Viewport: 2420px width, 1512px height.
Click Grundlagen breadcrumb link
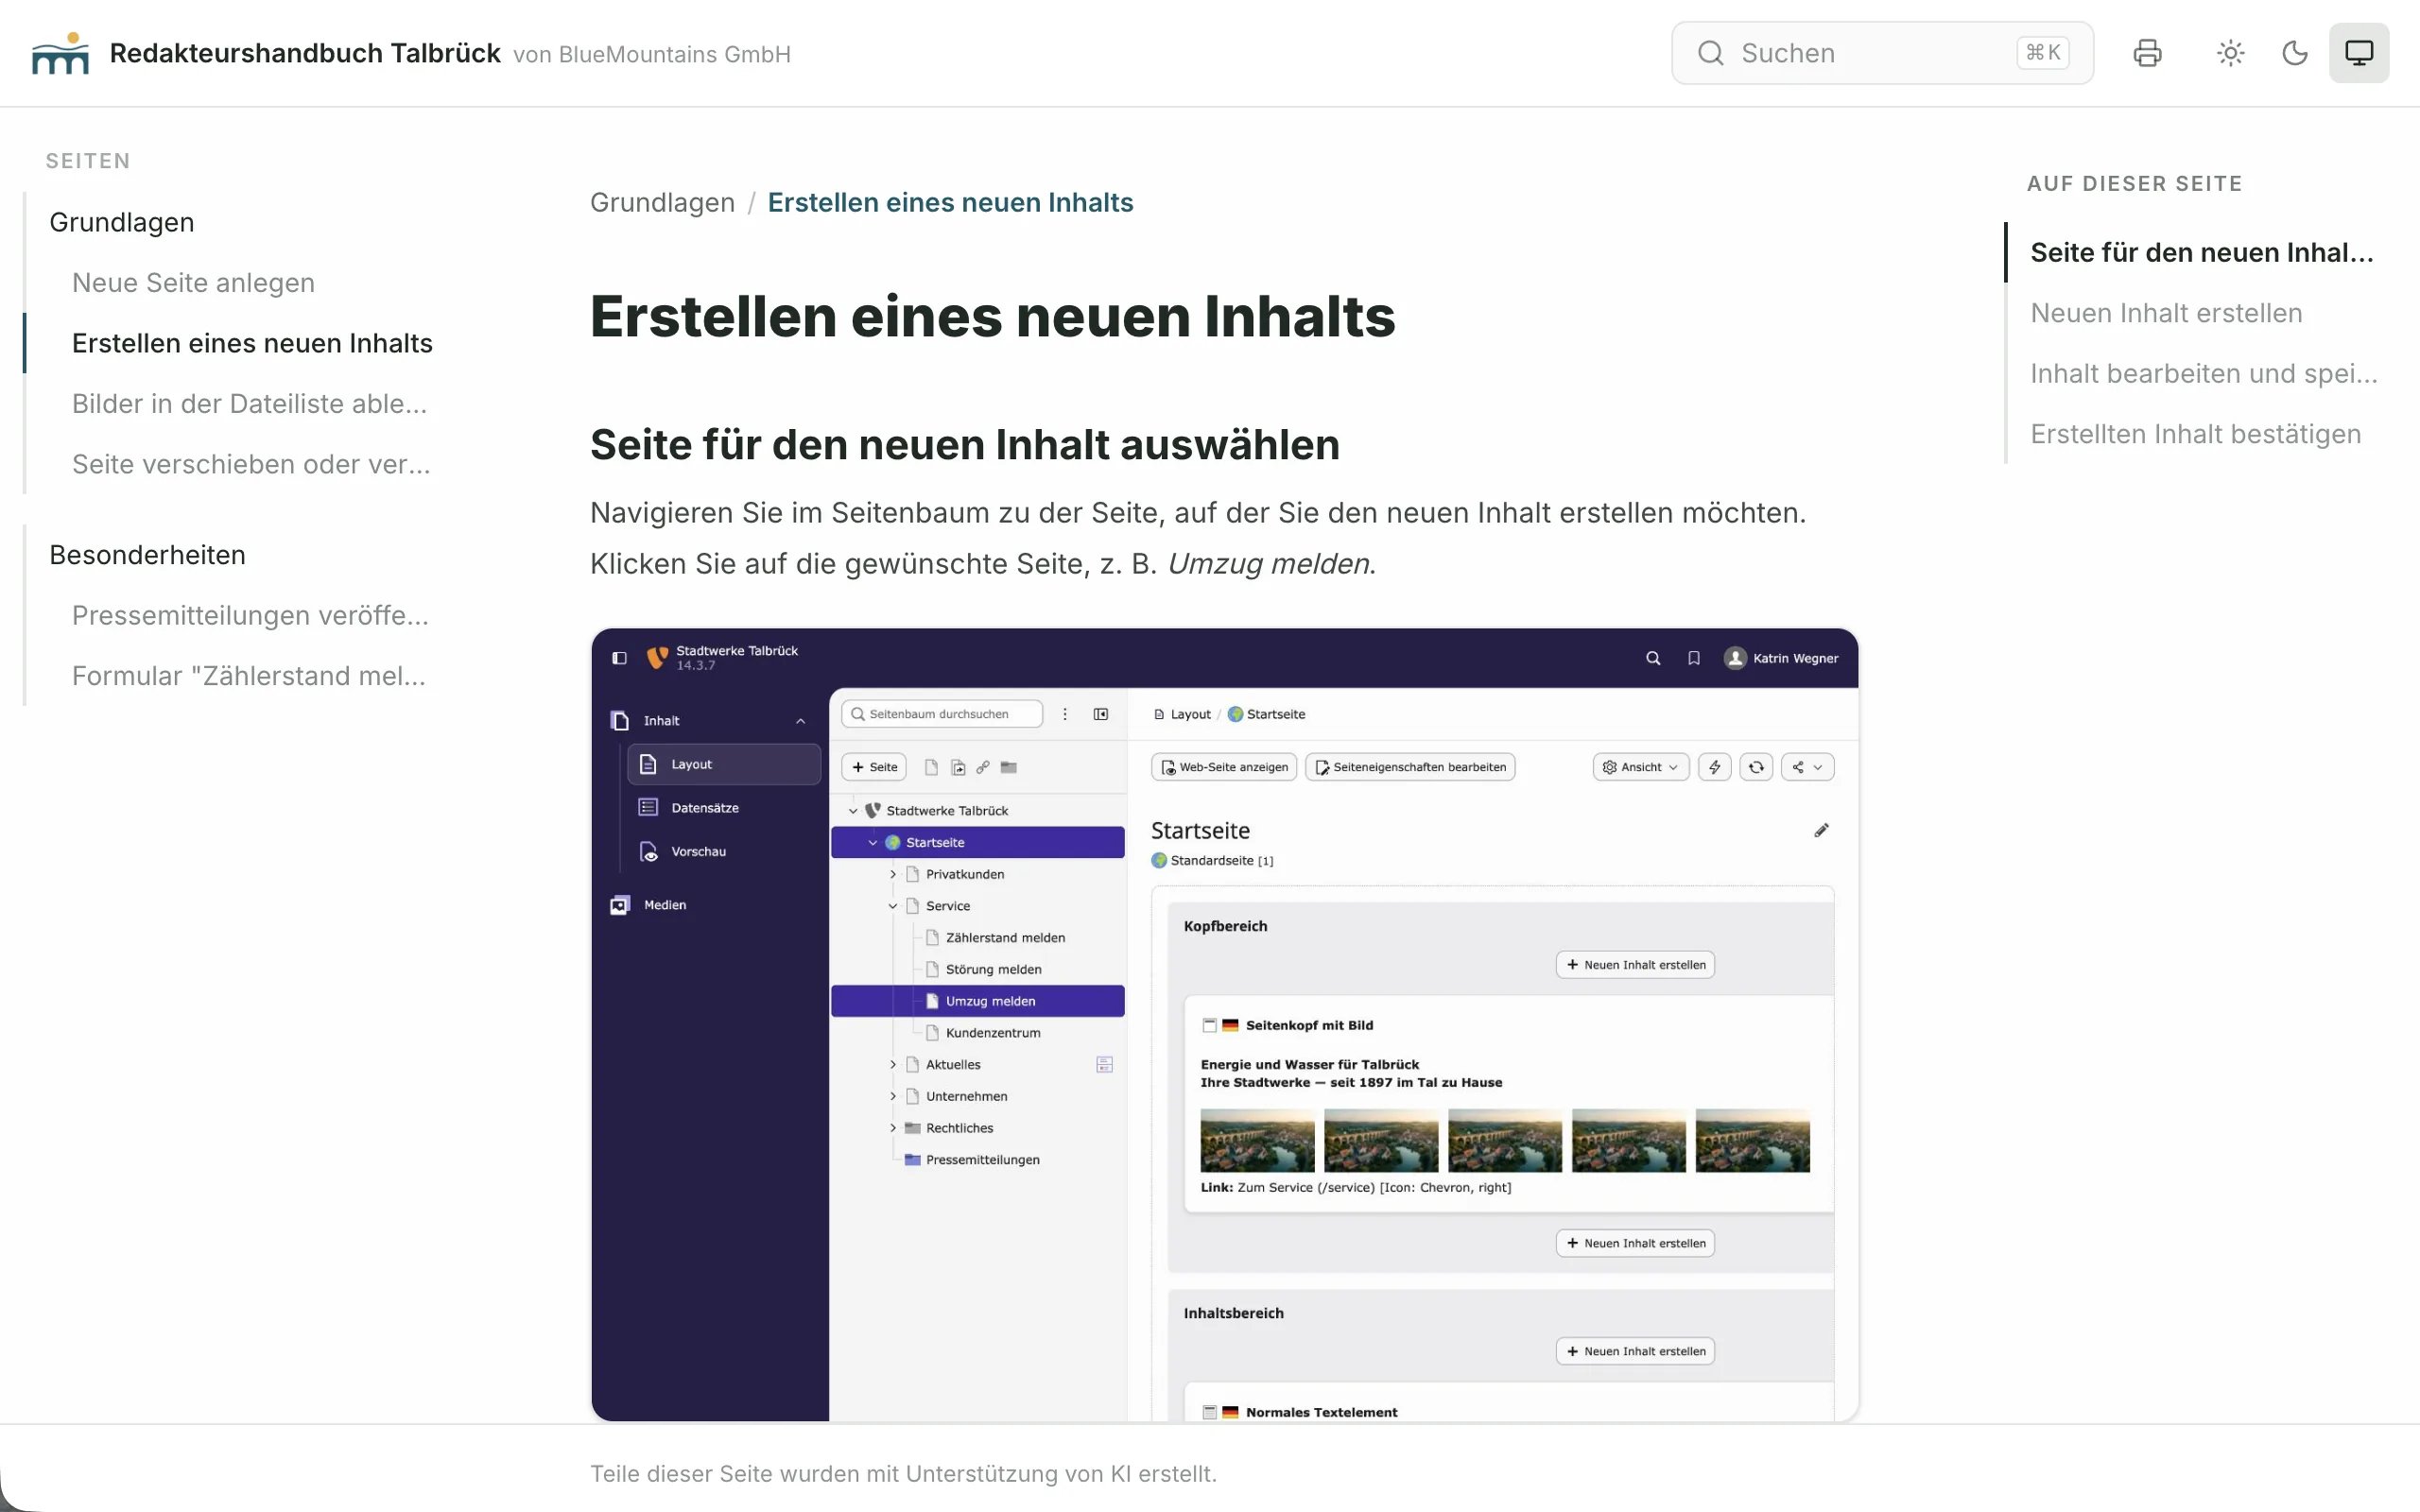coord(662,202)
